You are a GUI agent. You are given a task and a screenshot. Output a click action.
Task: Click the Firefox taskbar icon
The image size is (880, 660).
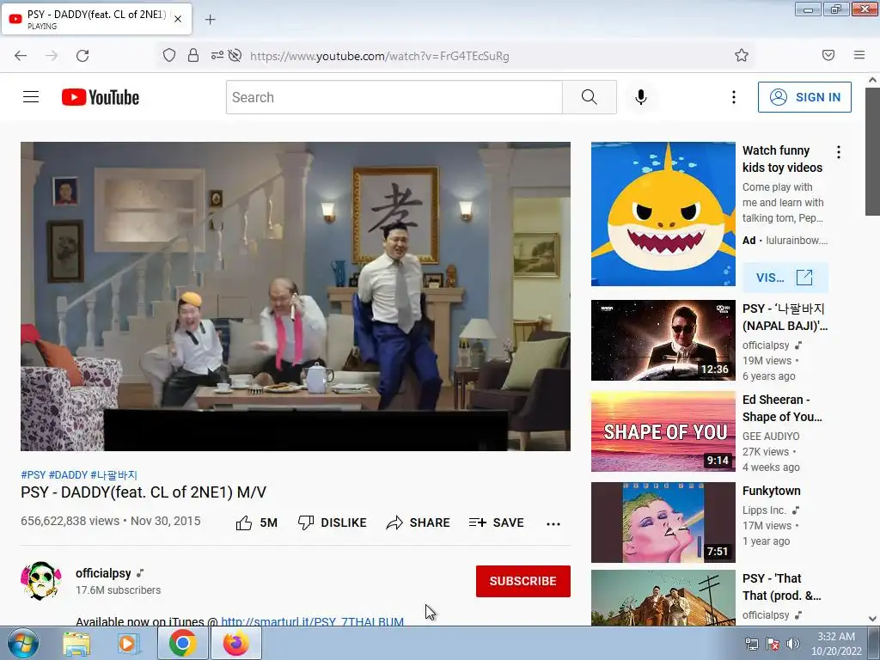(235, 644)
